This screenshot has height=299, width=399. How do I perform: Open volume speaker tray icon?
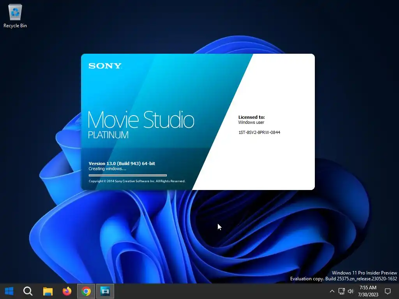pyautogui.click(x=351, y=291)
